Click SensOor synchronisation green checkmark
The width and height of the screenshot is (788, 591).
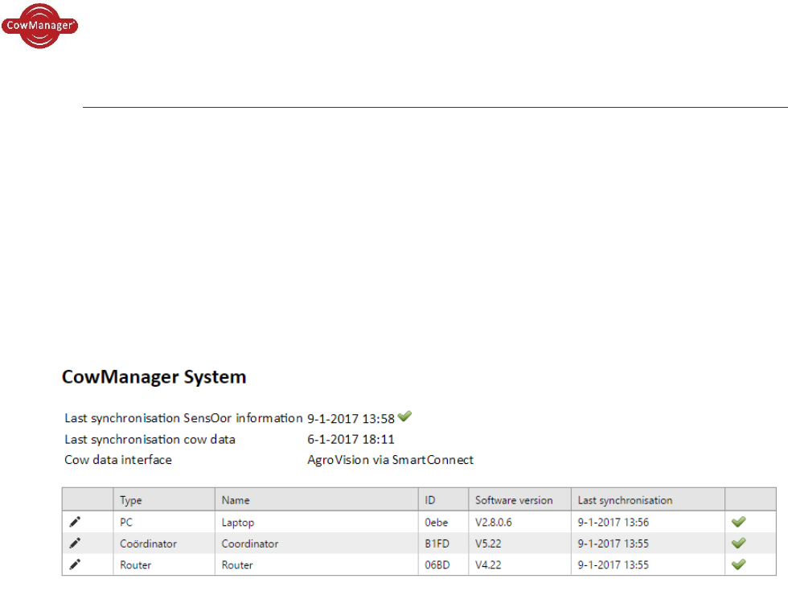click(404, 417)
